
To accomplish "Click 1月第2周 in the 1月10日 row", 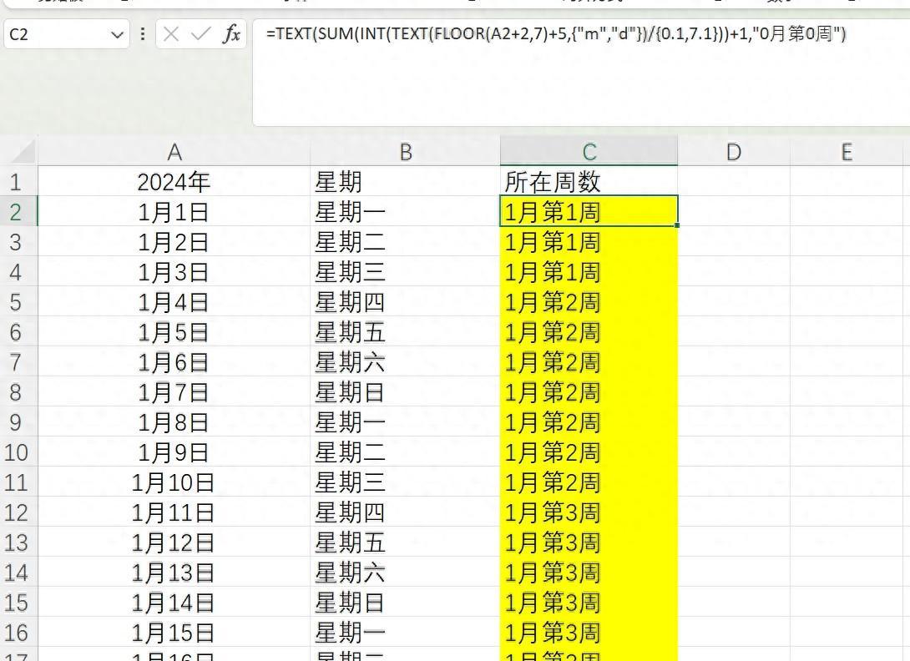I will (589, 482).
